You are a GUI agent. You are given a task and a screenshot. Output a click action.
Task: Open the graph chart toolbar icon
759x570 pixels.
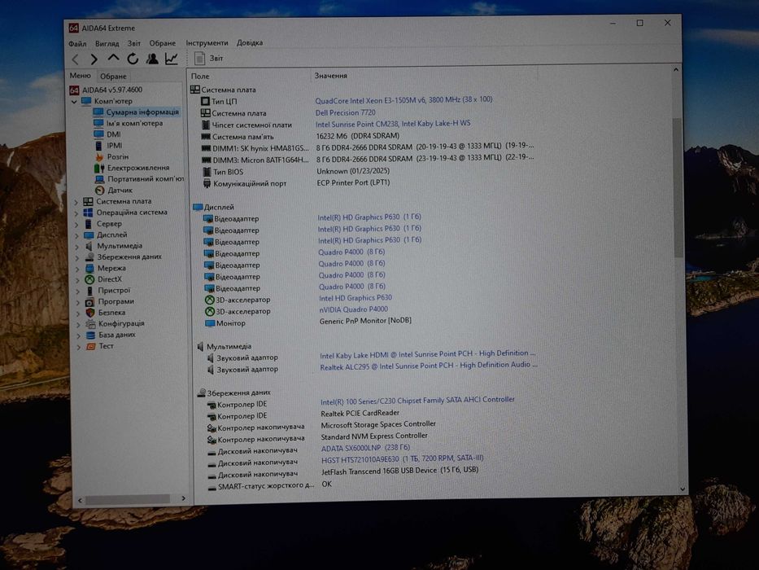point(172,59)
